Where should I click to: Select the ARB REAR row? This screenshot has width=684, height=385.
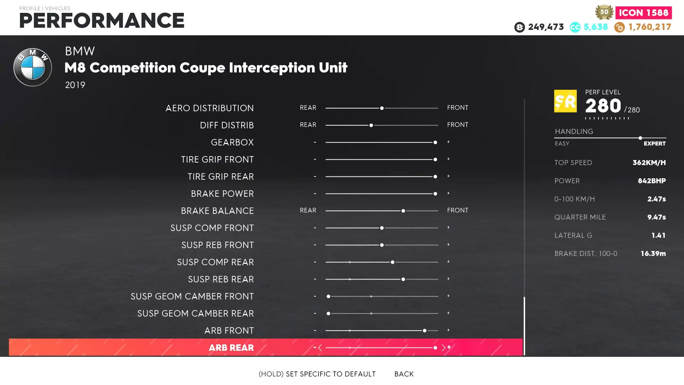tap(231, 348)
